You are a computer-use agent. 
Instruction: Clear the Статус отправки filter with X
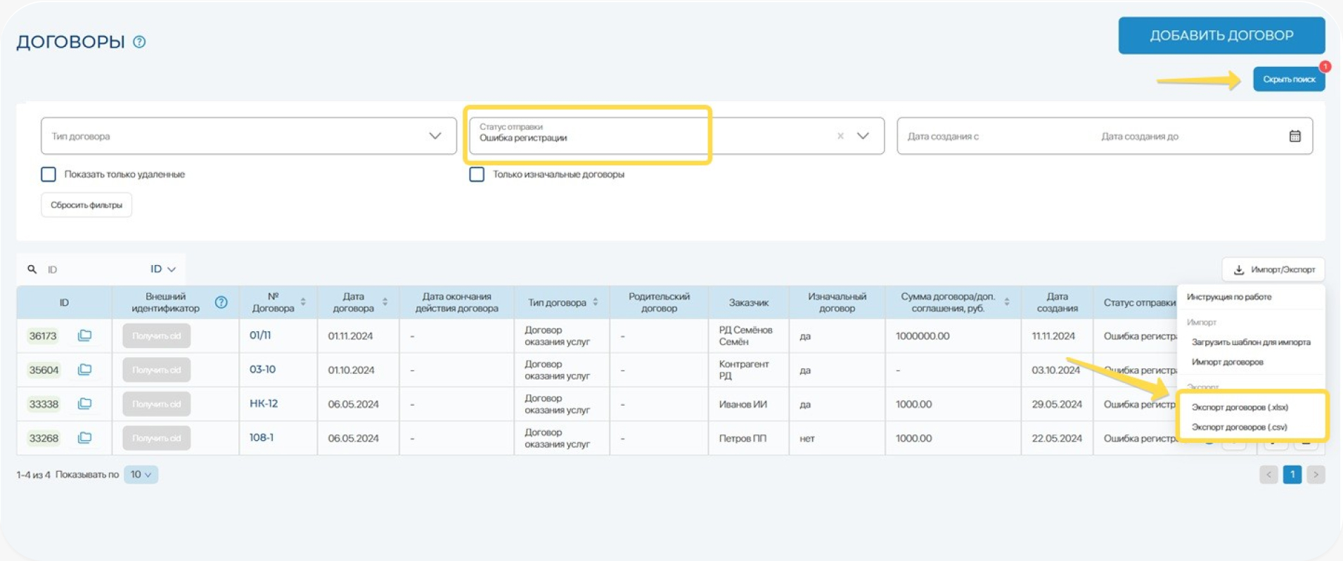click(840, 136)
